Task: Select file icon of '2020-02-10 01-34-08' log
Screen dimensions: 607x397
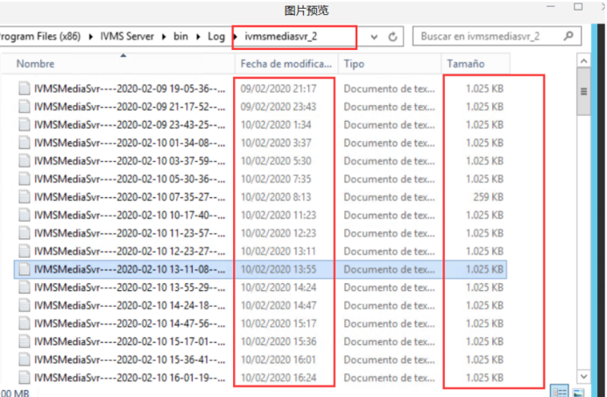Action: [25, 143]
